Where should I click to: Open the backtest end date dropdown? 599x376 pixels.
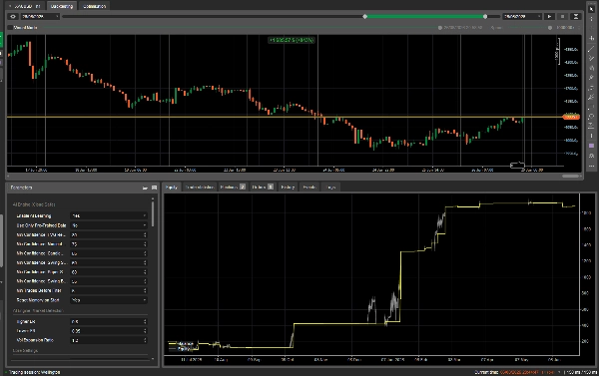pyautogui.click(x=522, y=16)
